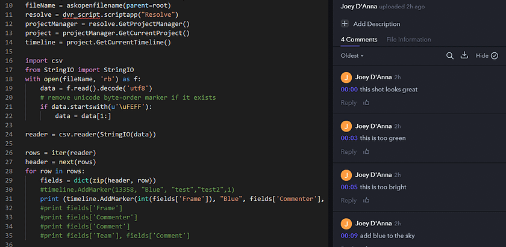This screenshot has width=506, height=247.
Task: Download comments with the download icon
Action: pyautogui.click(x=464, y=55)
